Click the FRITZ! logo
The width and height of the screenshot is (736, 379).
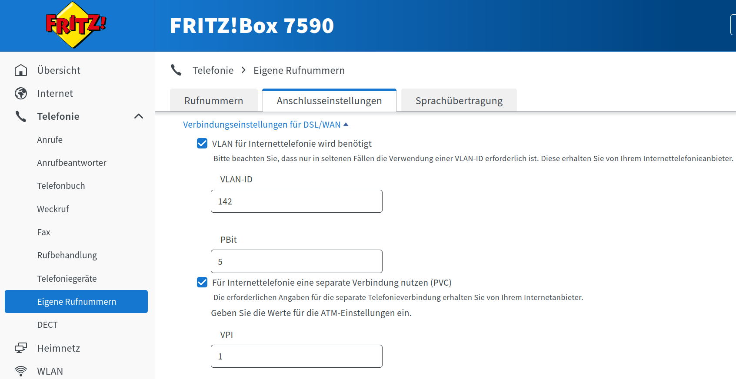click(76, 25)
